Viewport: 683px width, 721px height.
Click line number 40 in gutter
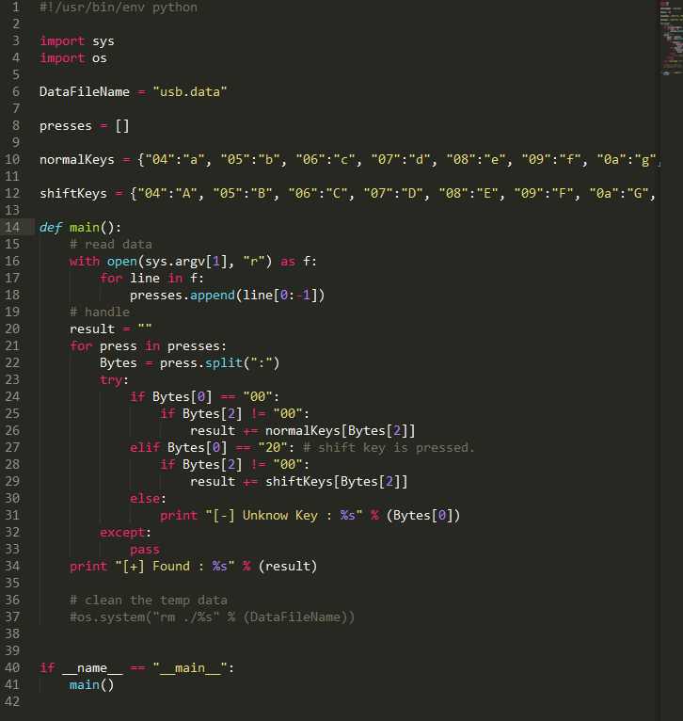pos(12,667)
